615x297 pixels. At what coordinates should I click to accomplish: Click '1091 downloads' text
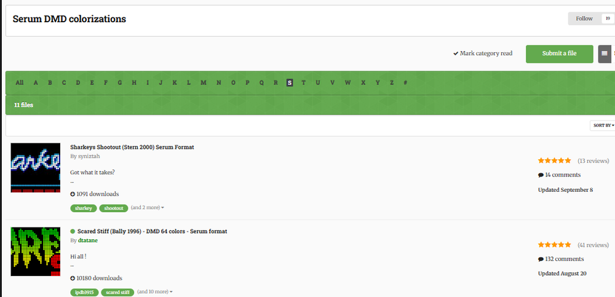click(95, 194)
